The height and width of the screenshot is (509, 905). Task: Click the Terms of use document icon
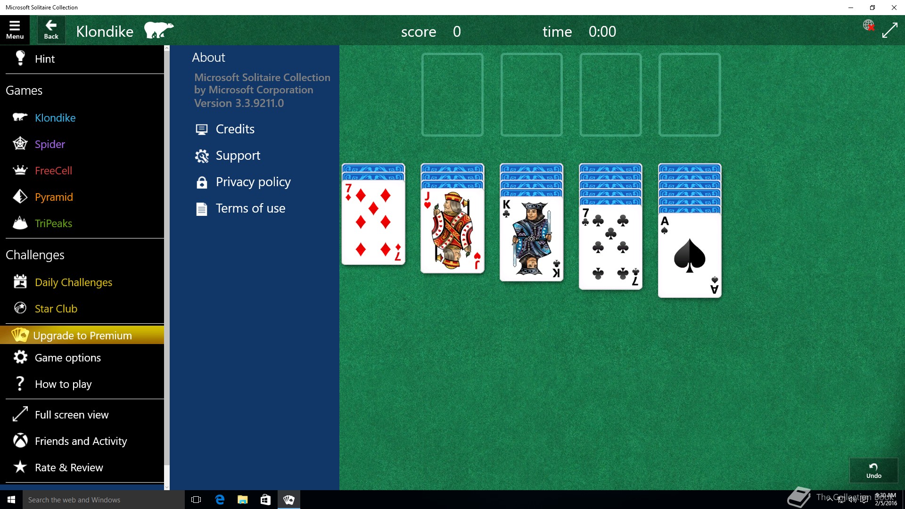click(x=202, y=208)
